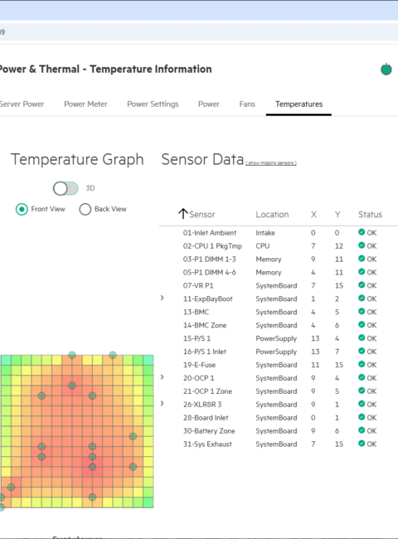This screenshot has width=398, height=539.
Task: Click the Location column header
Action: (x=272, y=215)
